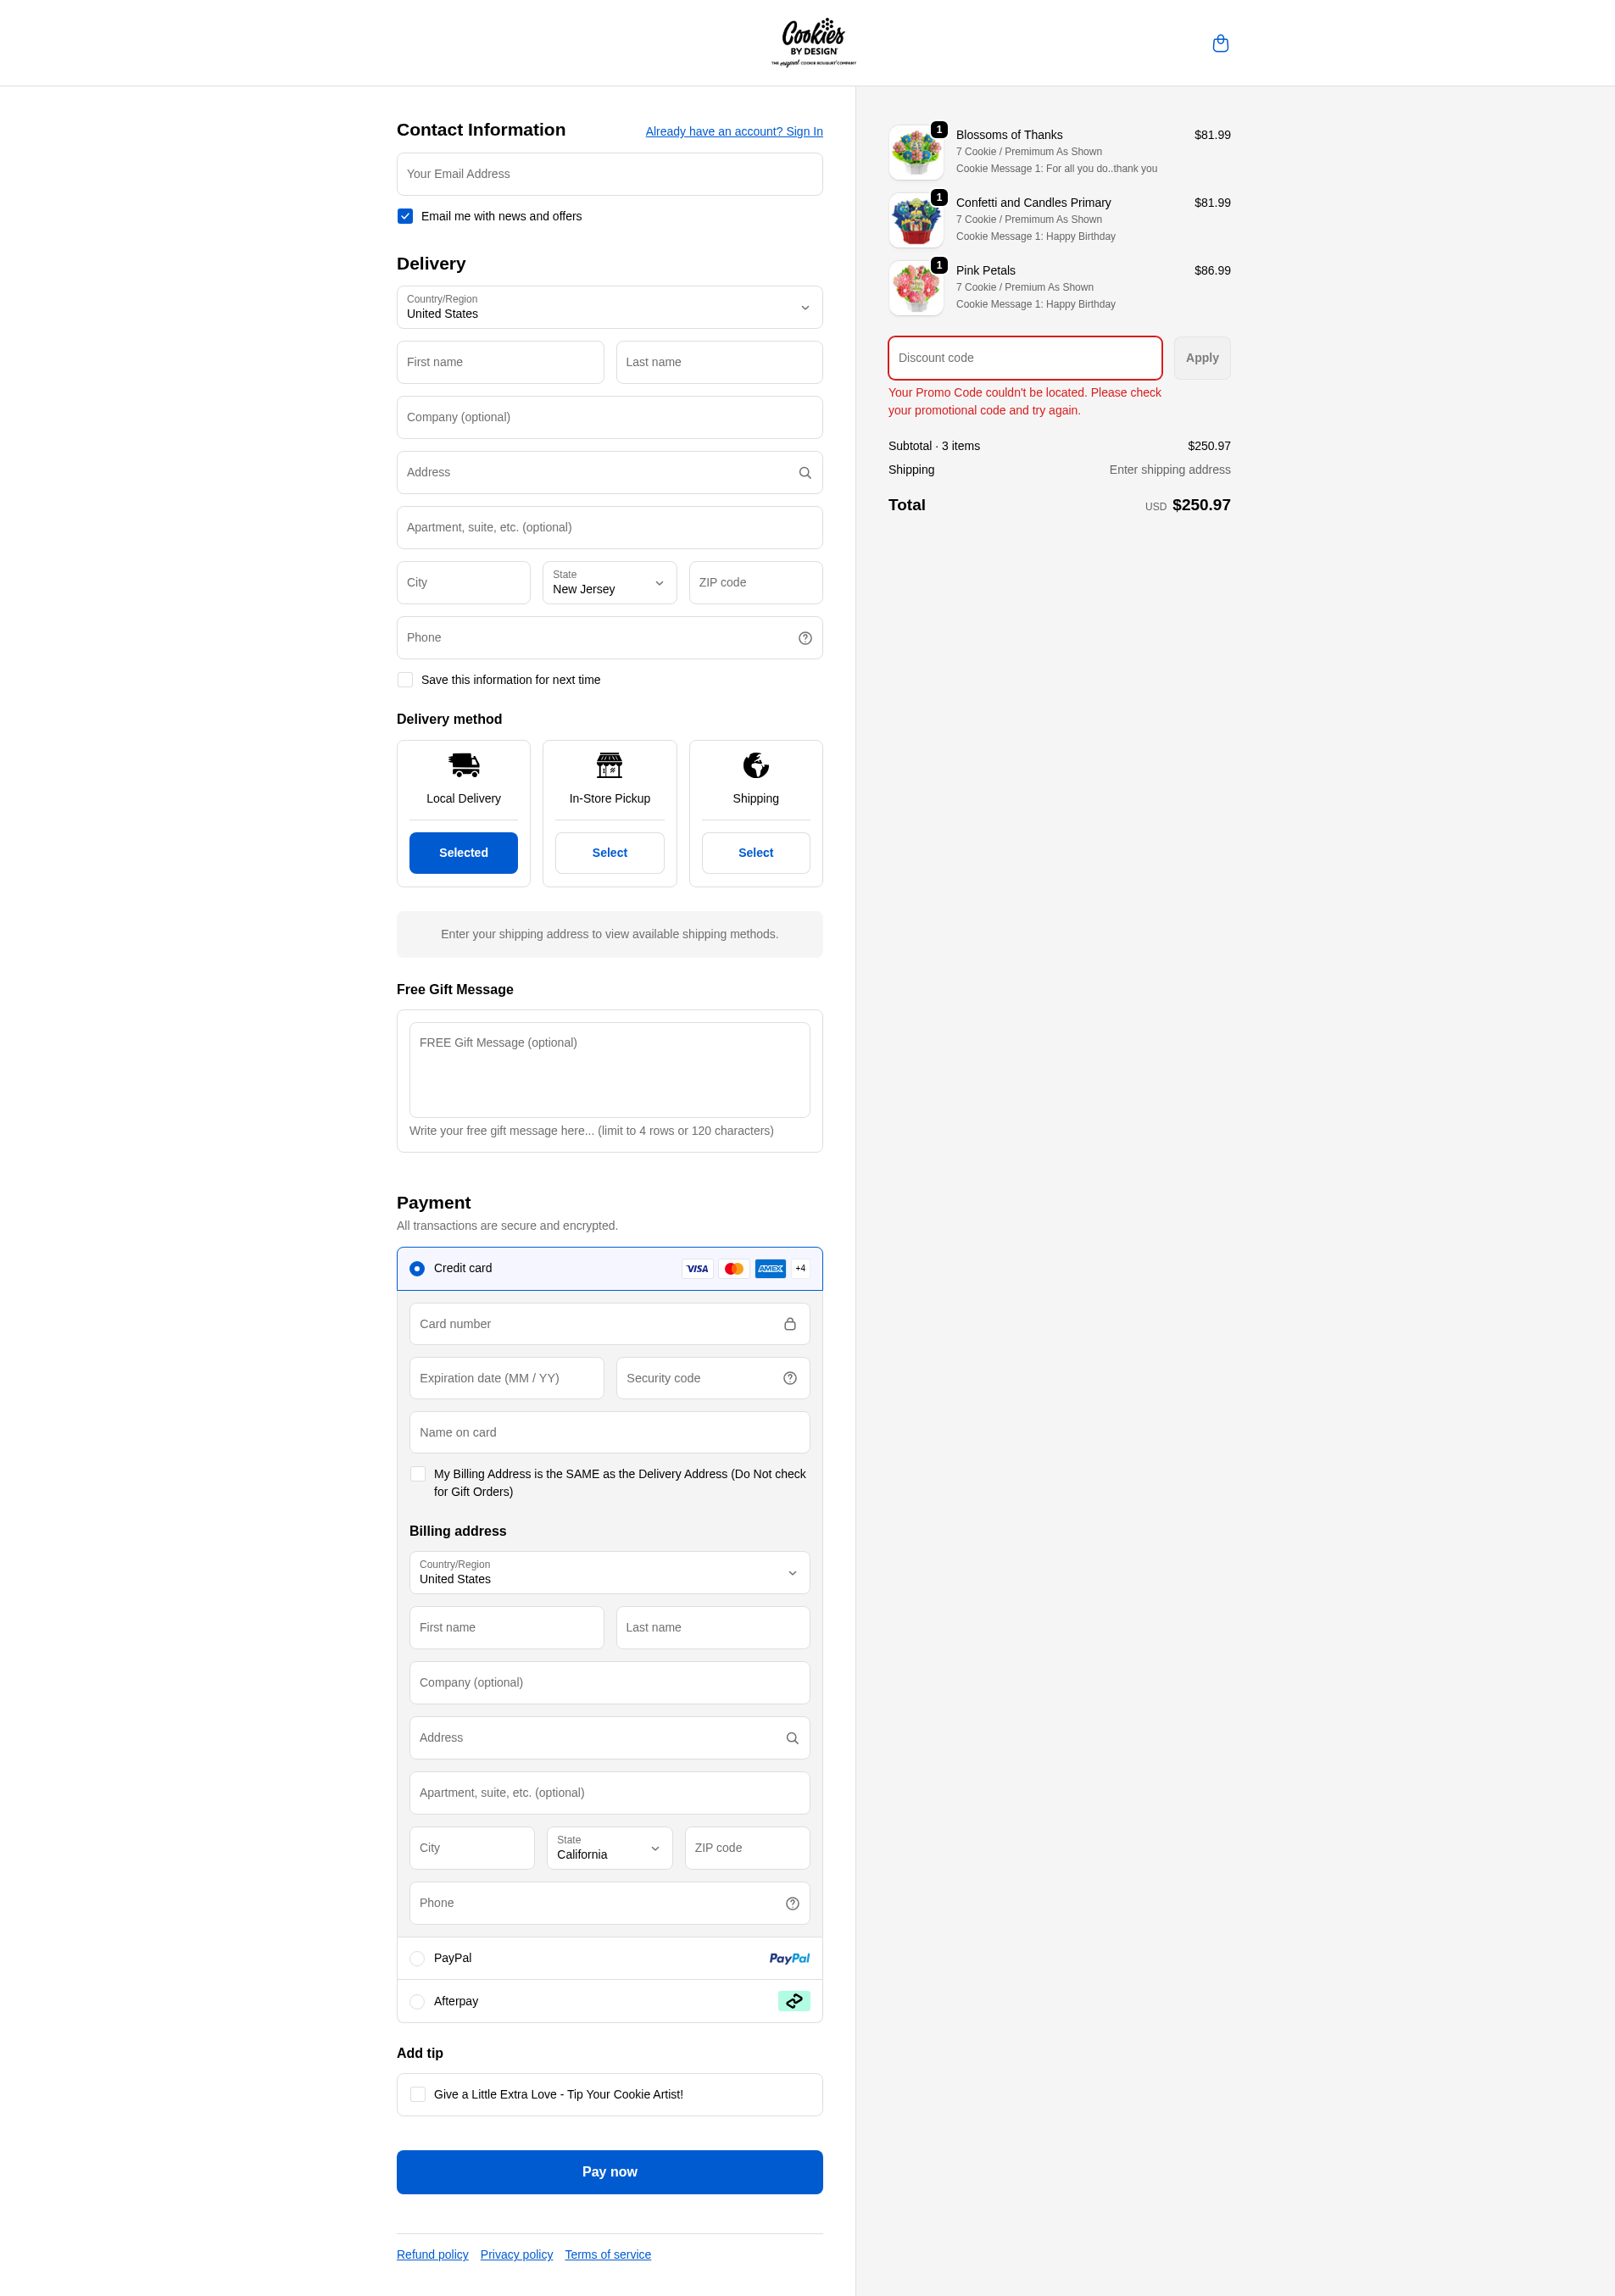The width and height of the screenshot is (1615, 2296).
Task: Select the Shipping delivery method
Action: click(755, 853)
